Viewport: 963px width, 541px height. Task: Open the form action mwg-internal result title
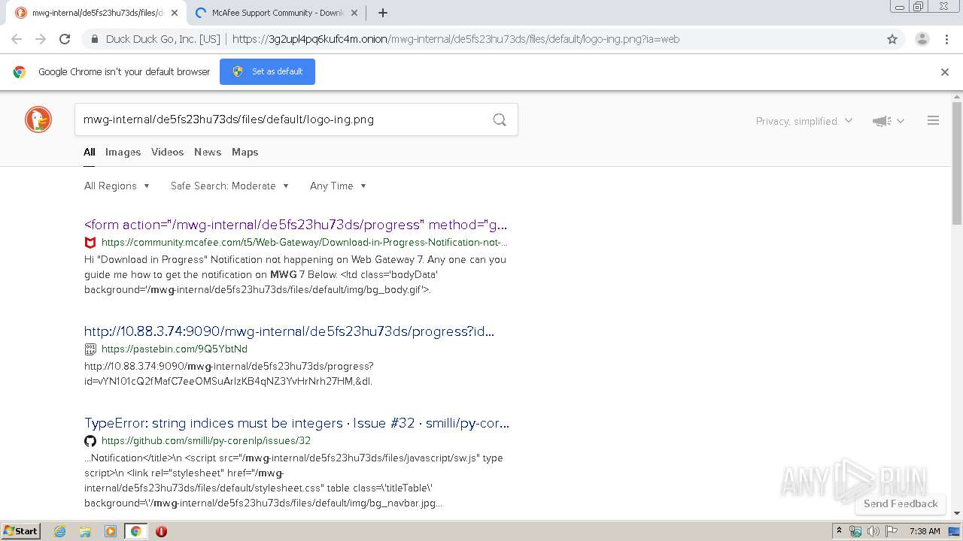(296, 225)
